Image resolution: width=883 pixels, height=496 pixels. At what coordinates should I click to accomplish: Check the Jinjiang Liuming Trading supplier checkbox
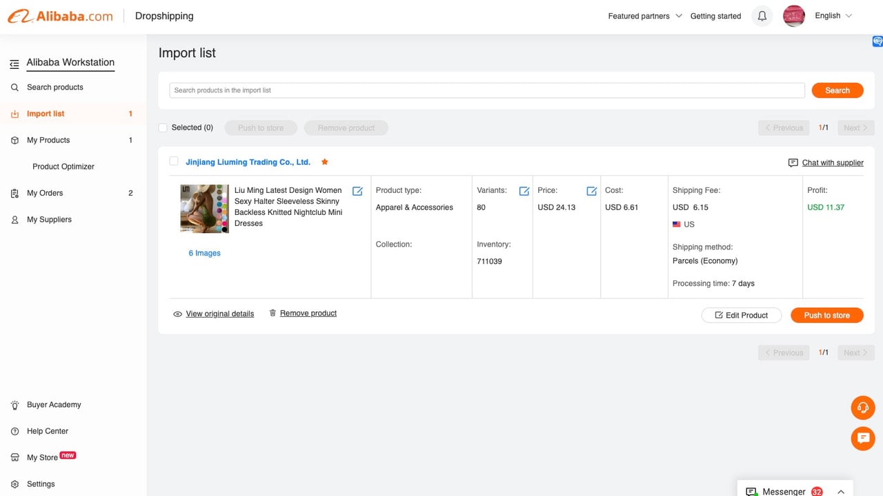pyautogui.click(x=174, y=161)
